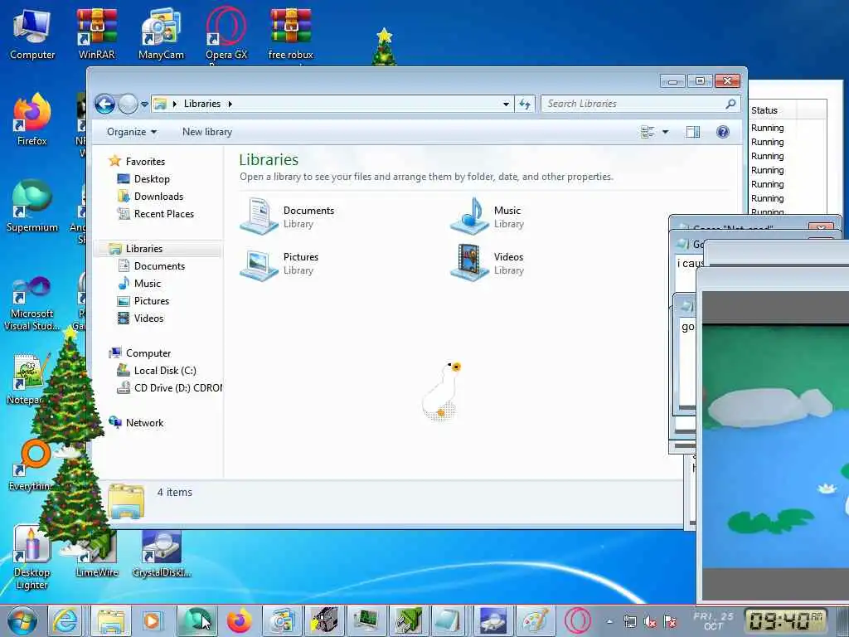Viewport: 849px width, 637px height.
Task: Select the Desktop Lighter icon
Action: (32, 557)
